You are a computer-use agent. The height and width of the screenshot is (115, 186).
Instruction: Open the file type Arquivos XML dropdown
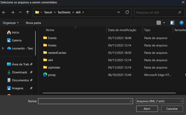tap(159, 101)
